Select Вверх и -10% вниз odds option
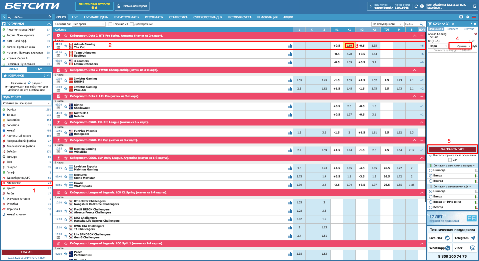 431,202
